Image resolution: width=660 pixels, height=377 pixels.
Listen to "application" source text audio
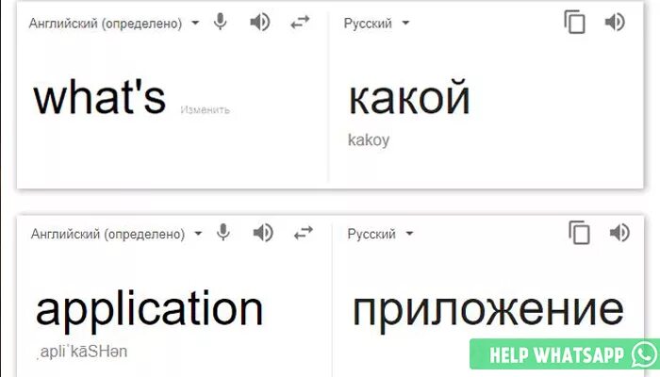[x=263, y=233]
